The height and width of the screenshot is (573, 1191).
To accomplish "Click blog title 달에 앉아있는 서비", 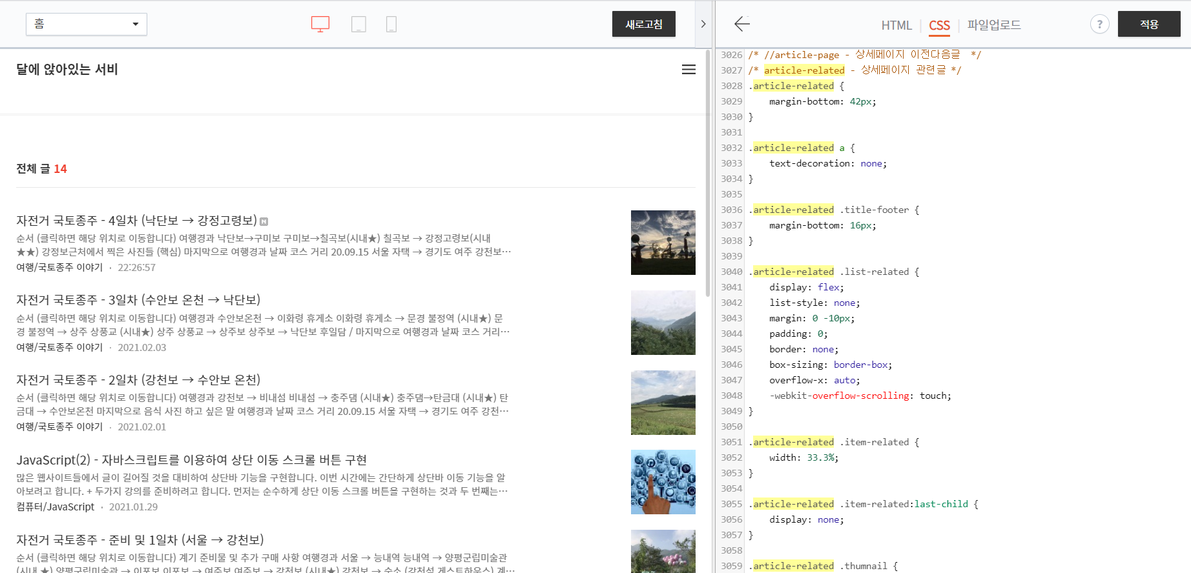I will 67,69.
